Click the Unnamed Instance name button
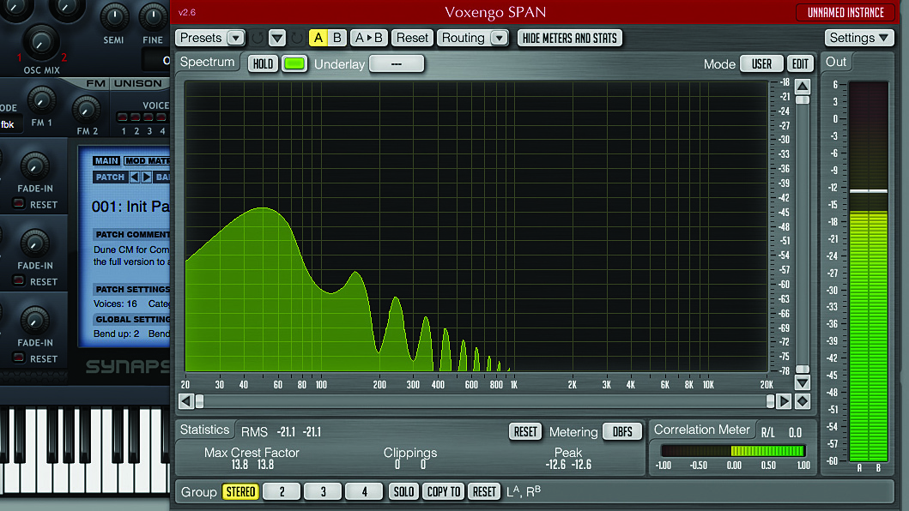 pyautogui.click(x=845, y=13)
